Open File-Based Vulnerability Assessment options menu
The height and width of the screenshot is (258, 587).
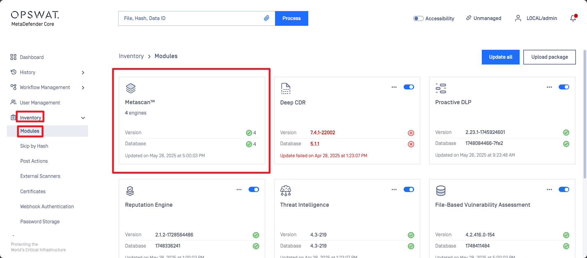549,190
